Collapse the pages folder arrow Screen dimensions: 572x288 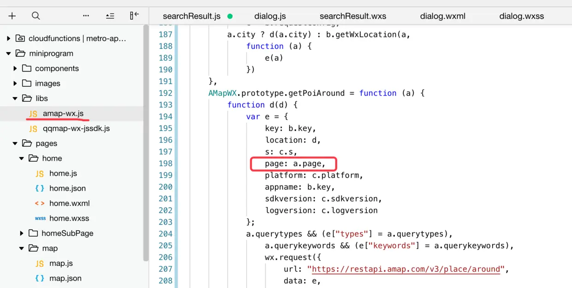point(15,144)
